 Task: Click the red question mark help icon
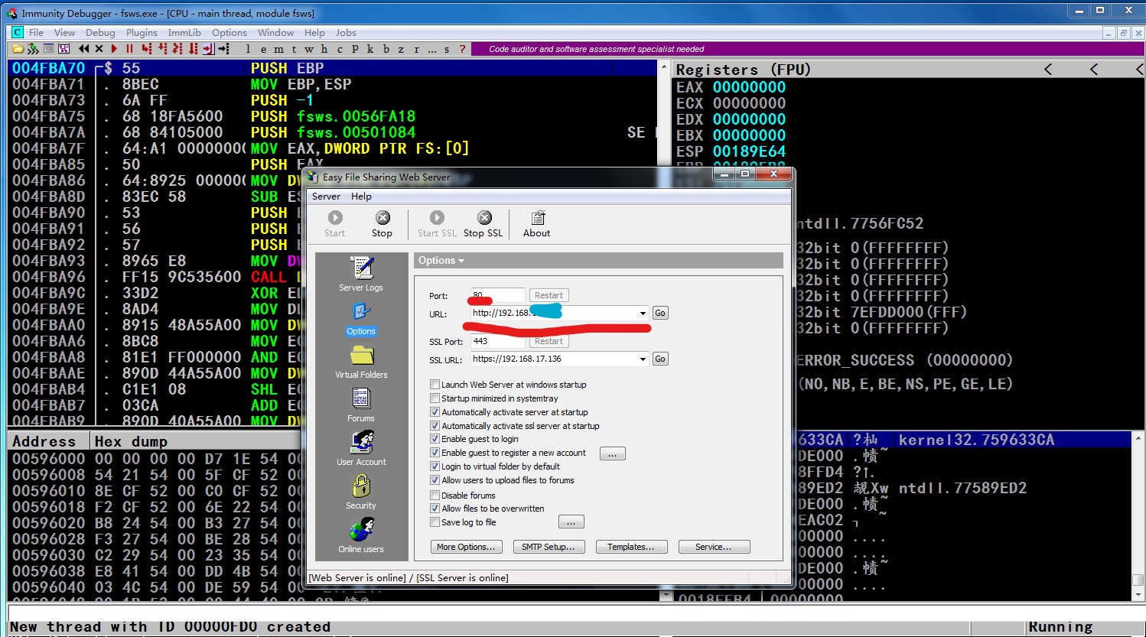462,48
